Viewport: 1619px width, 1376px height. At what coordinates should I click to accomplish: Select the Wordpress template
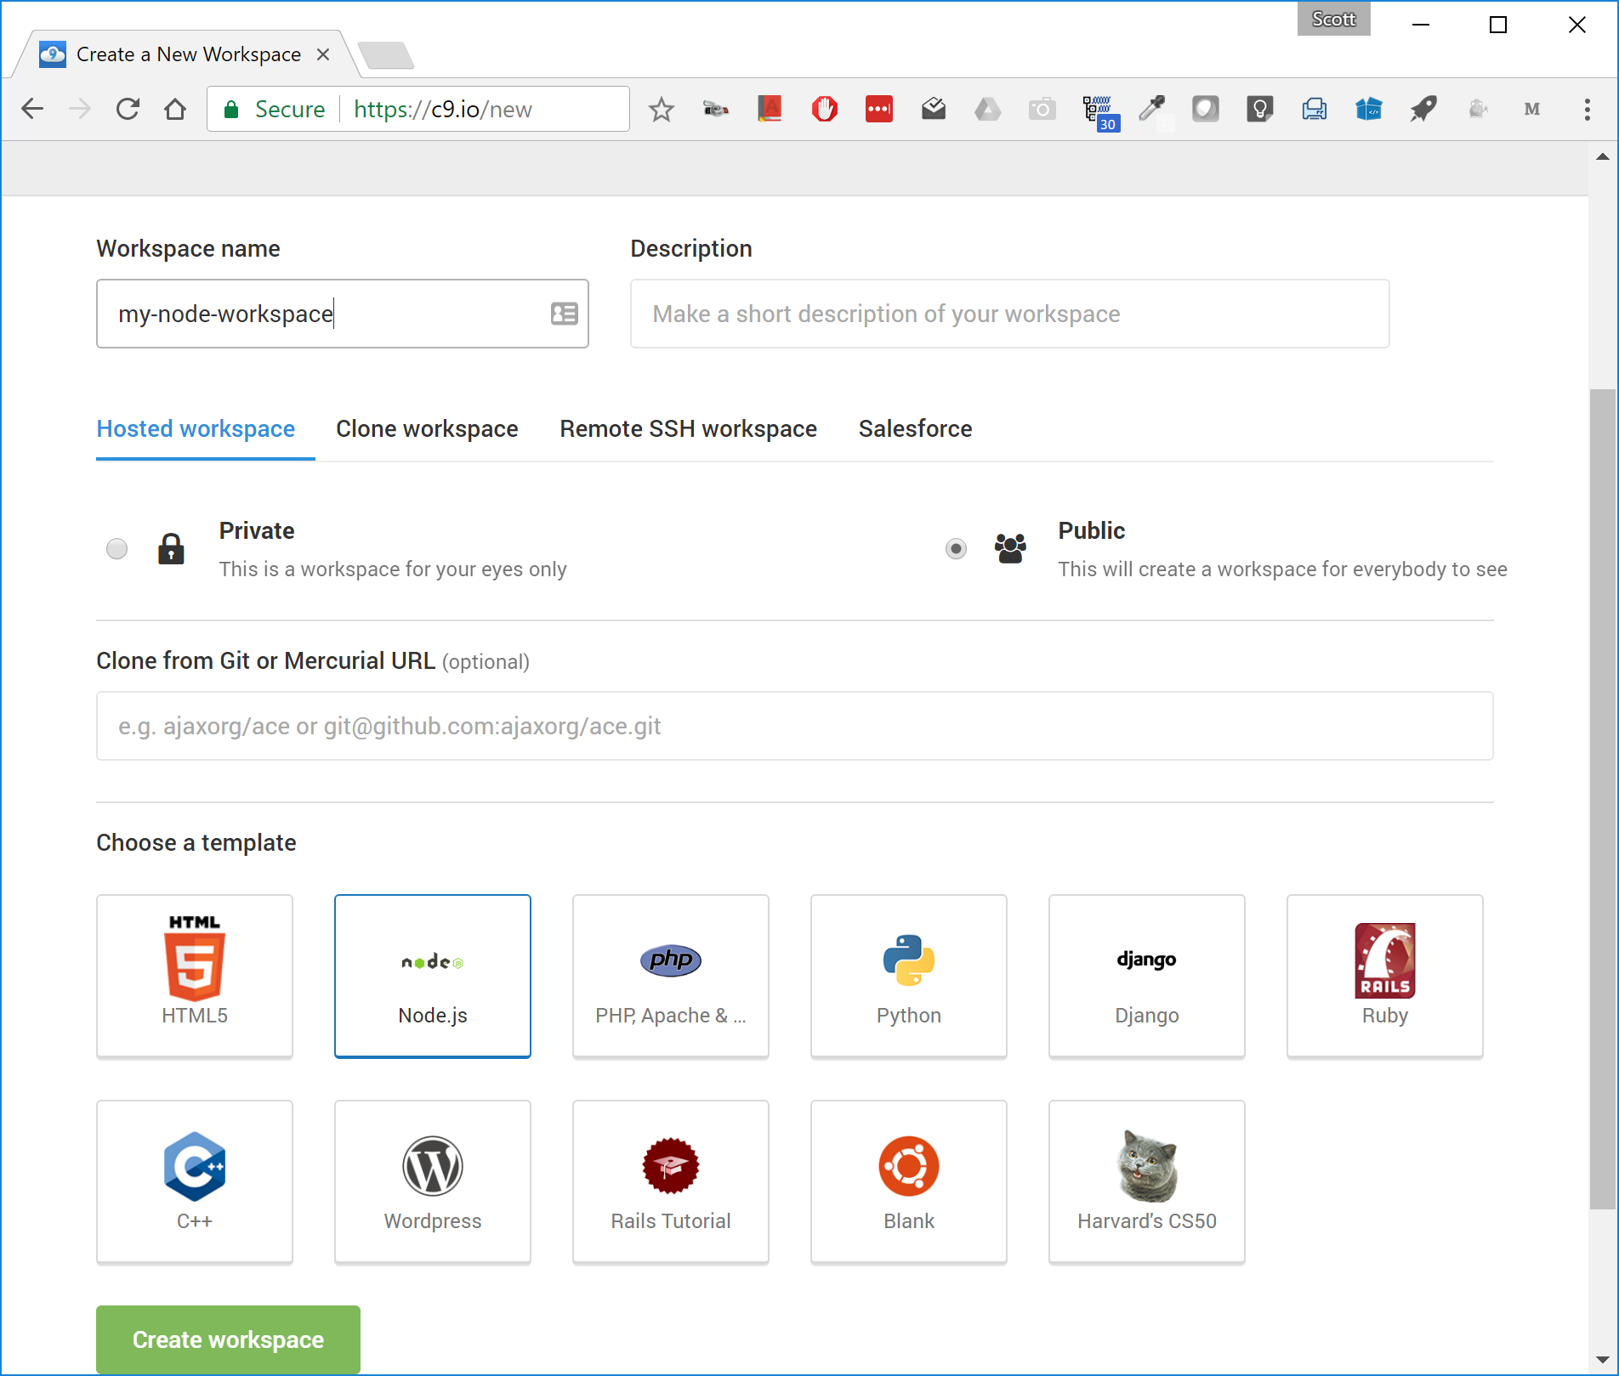[433, 1181]
